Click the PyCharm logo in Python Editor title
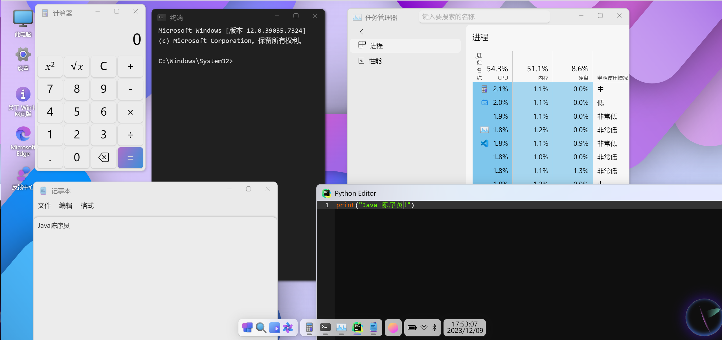 click(x=326, y=193)
